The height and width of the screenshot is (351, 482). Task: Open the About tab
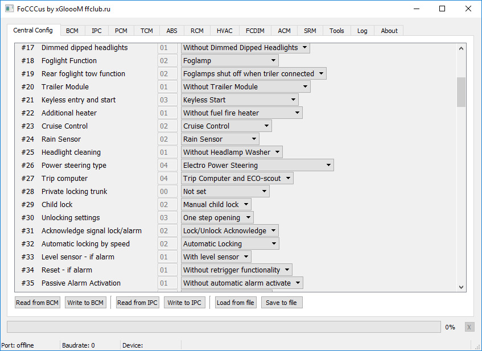click(389, 31)
